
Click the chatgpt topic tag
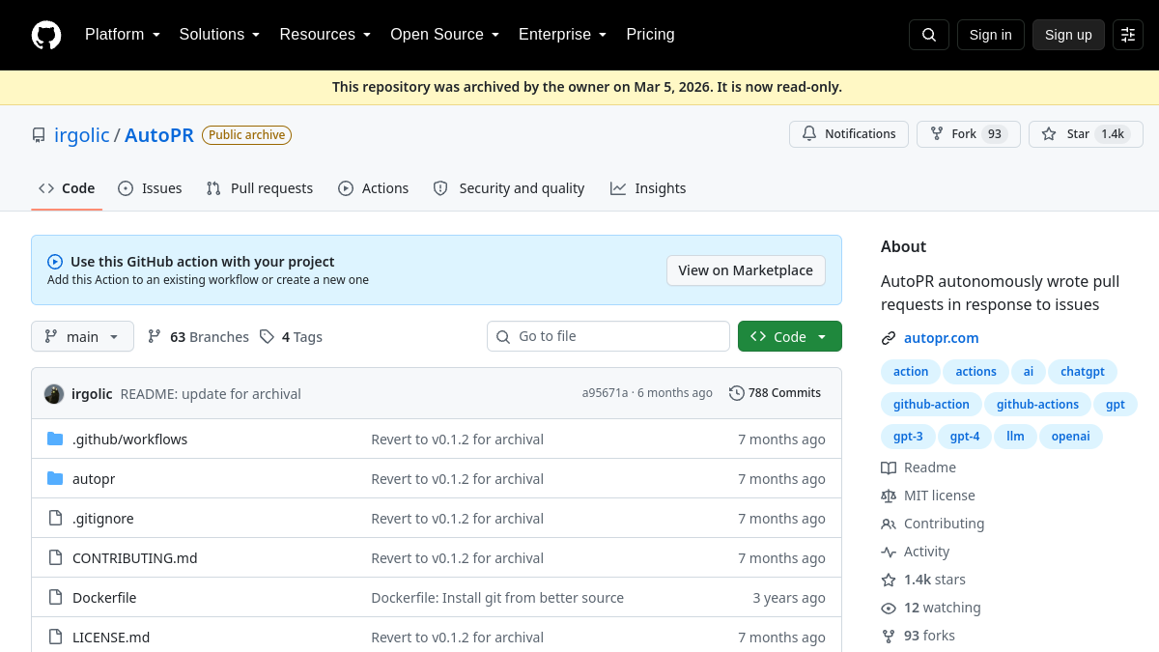coord(1083,372)
